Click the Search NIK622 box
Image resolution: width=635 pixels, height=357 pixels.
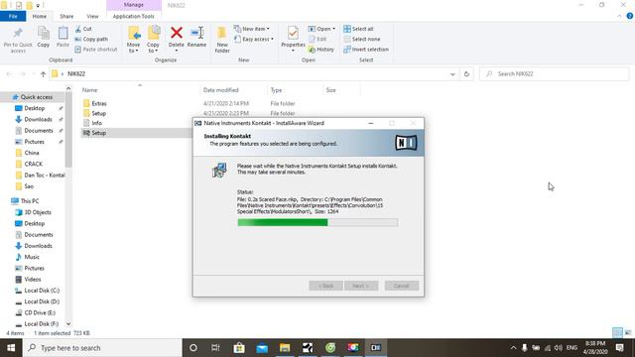(x=555, y=74)
